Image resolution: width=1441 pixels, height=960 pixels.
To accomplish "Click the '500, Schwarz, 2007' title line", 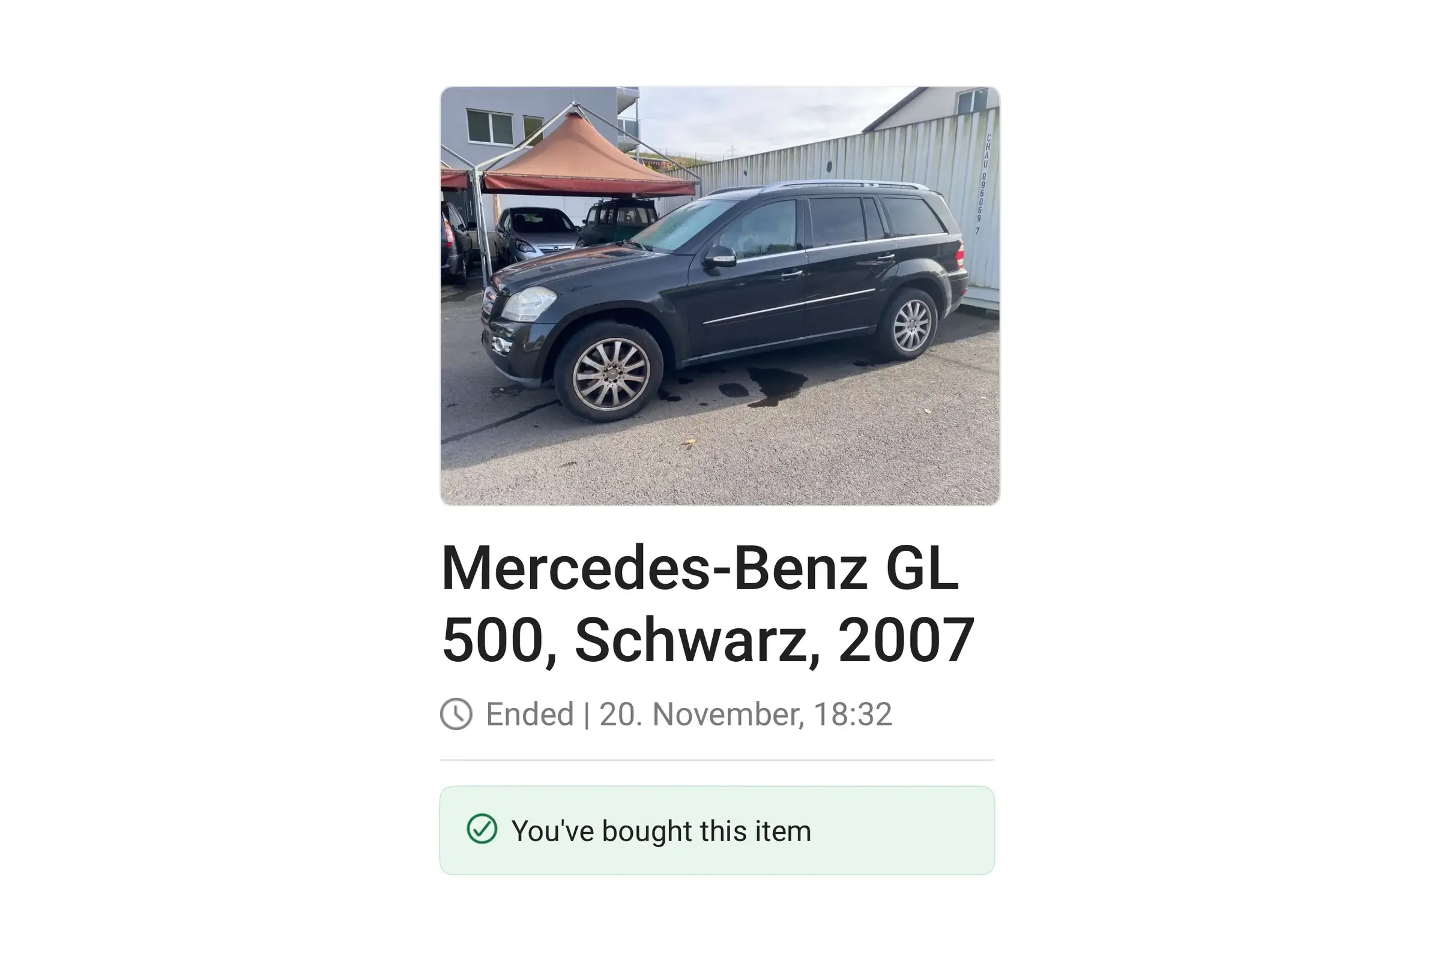I will coord(708,640).
